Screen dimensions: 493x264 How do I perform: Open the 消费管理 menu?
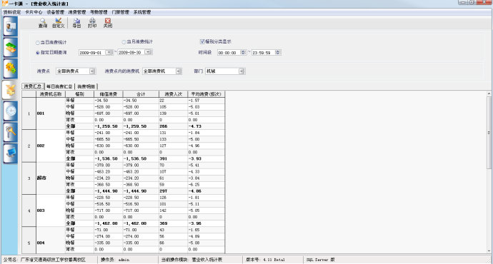tap(77, 12)
